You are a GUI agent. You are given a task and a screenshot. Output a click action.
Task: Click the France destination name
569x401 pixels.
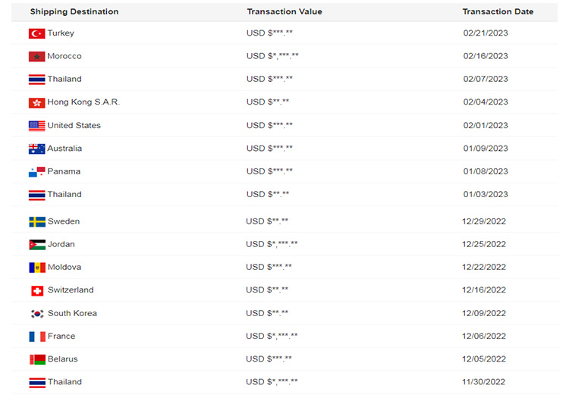61,337
